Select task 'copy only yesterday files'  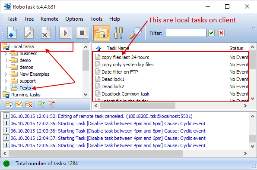(127, 65)
